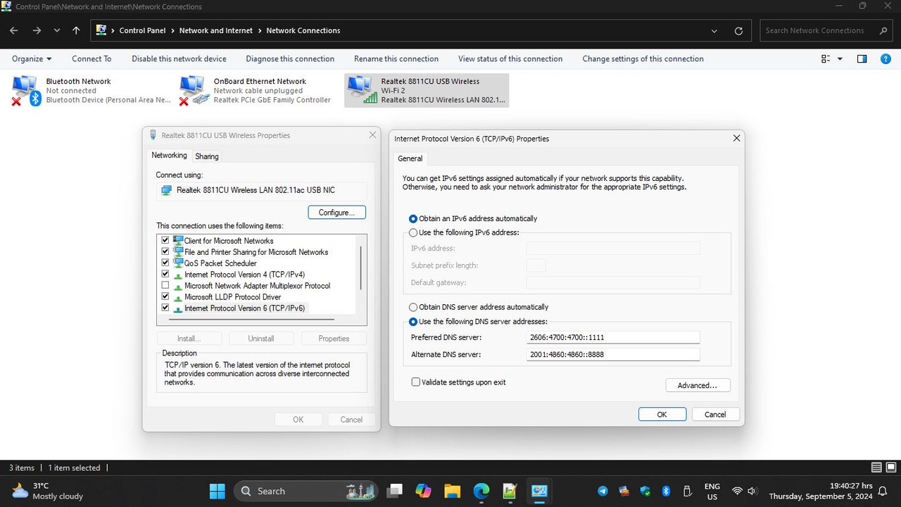
Task: Click Control Panel breadcrumb
Action: click(x=142, y=31)
